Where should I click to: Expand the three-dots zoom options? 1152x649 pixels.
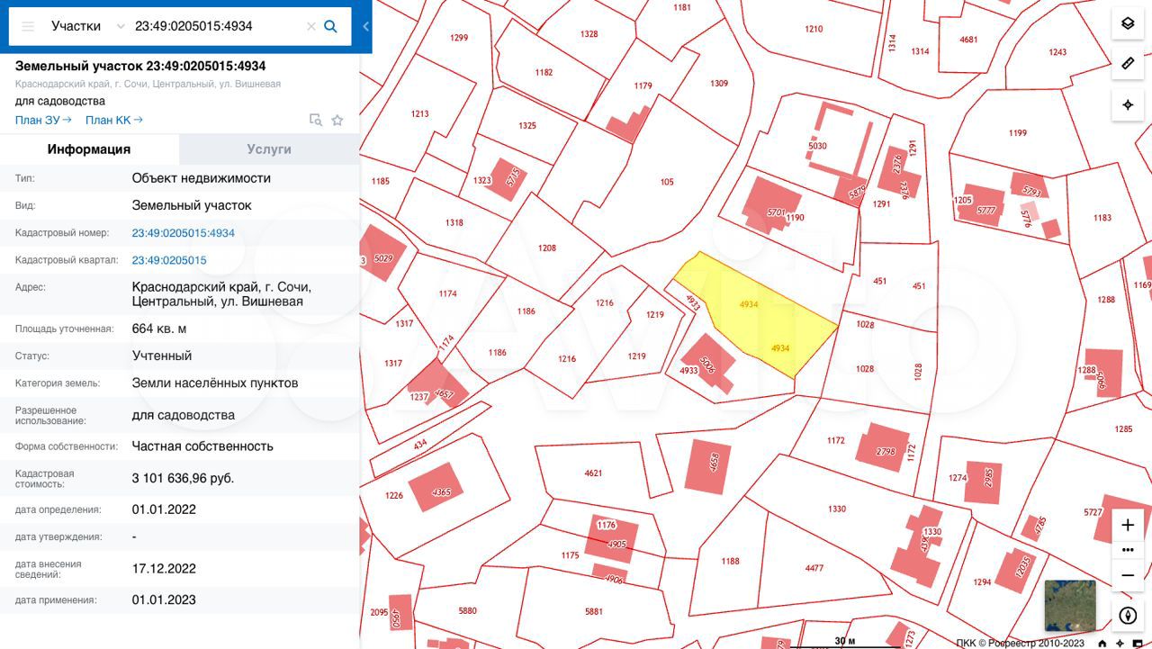(1128, 550)
